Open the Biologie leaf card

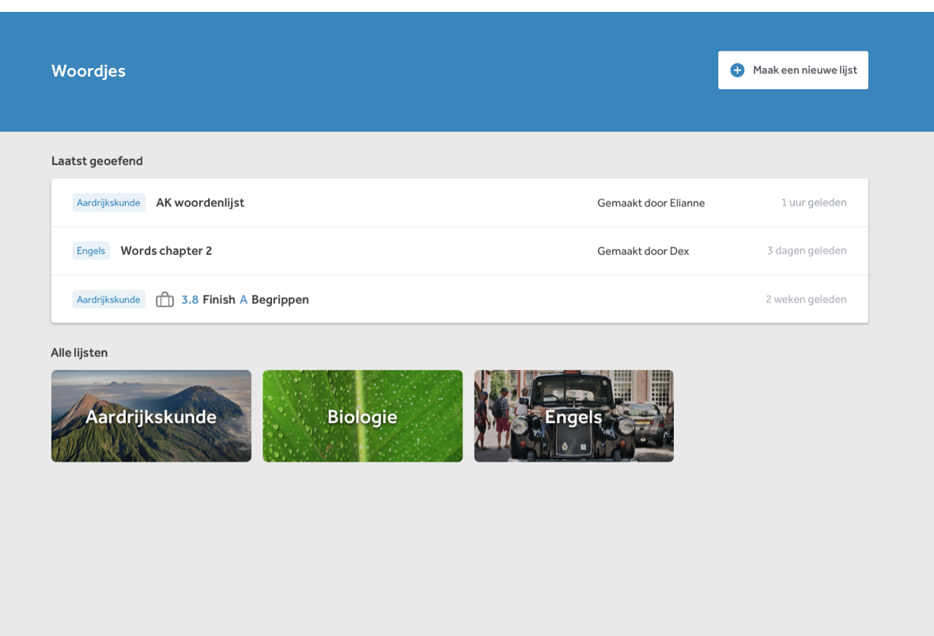coord(362,416)
